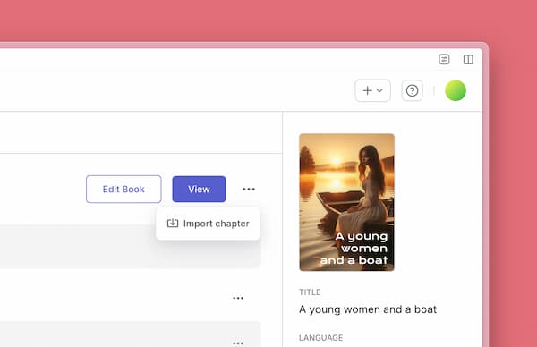Open the three-dot menu beside View
The width and height of the screenshot is (537, 347).
249,190
